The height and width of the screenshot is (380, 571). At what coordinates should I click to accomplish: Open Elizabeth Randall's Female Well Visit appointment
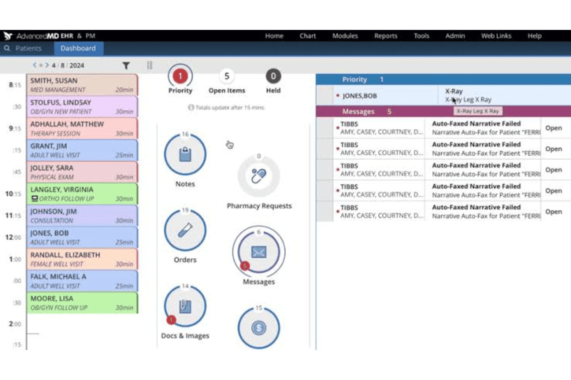pos(82,259)
